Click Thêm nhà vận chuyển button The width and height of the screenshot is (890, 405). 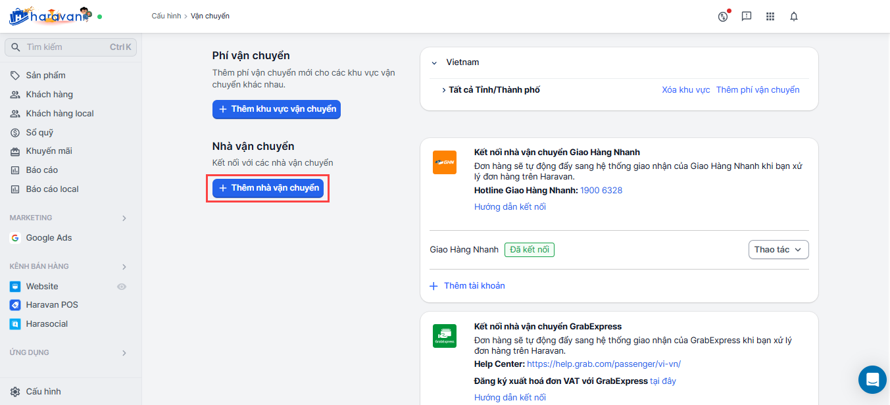click(x=268, y=188)
